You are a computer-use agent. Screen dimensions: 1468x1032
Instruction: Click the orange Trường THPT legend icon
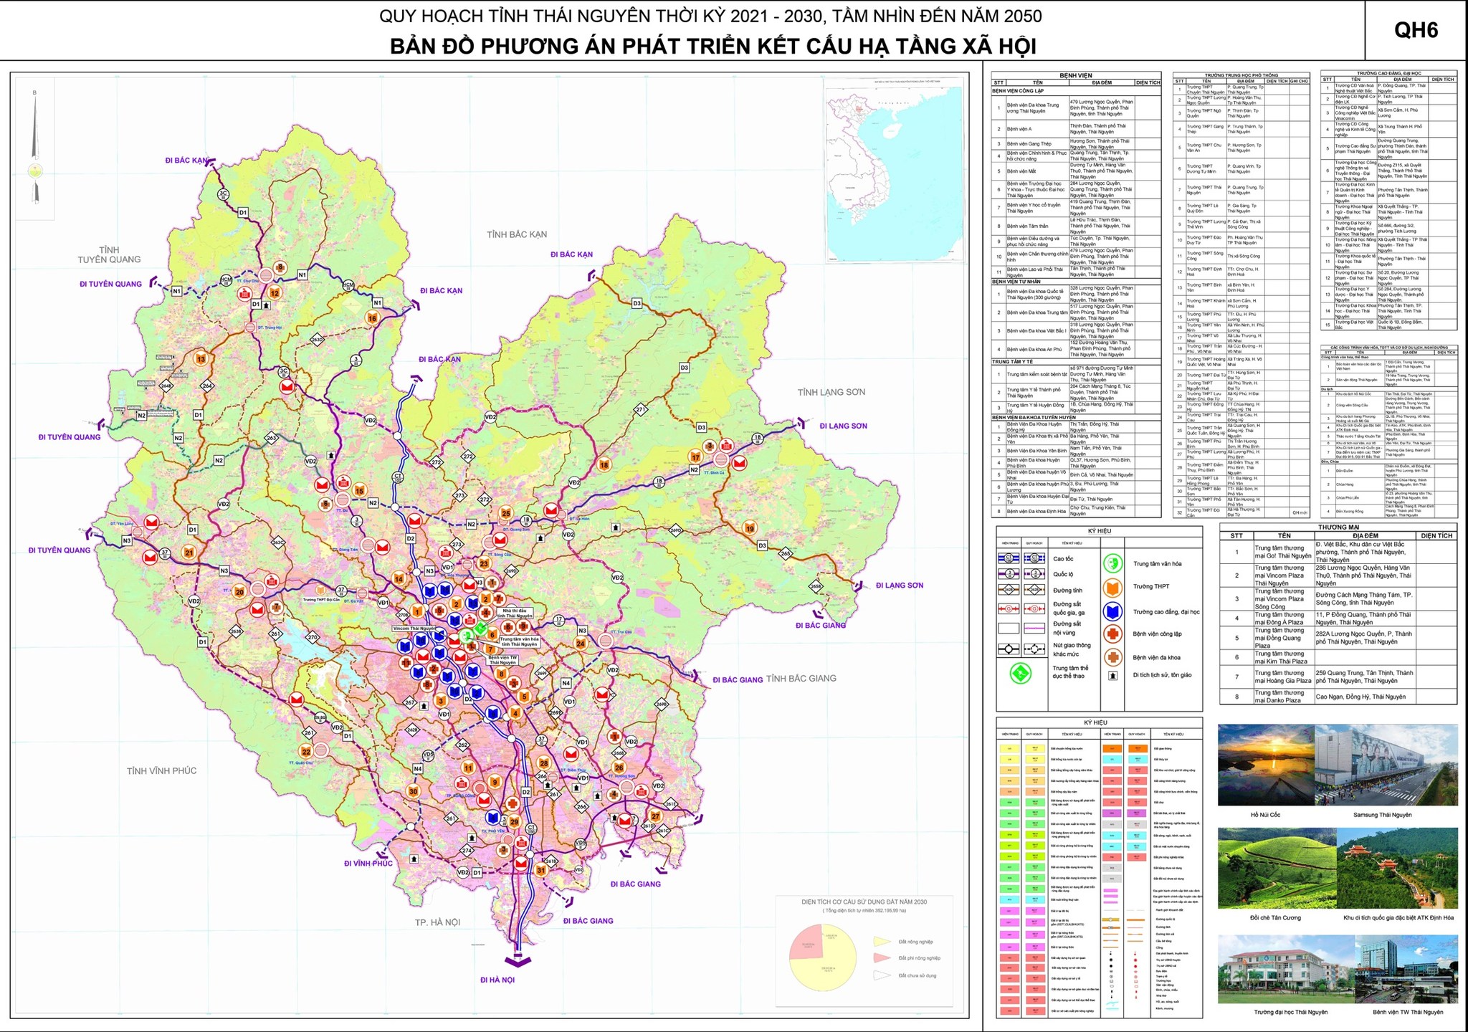[1112, 587]
